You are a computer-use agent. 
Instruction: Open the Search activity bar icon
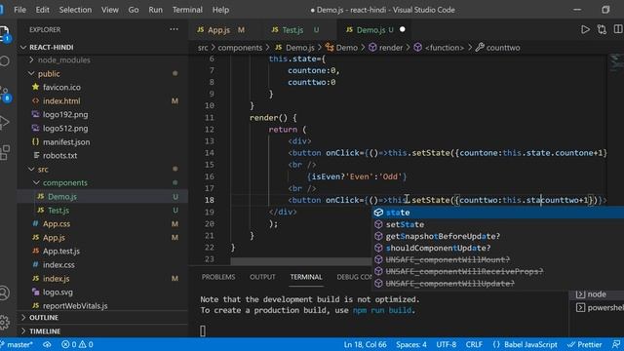point(4,61)
